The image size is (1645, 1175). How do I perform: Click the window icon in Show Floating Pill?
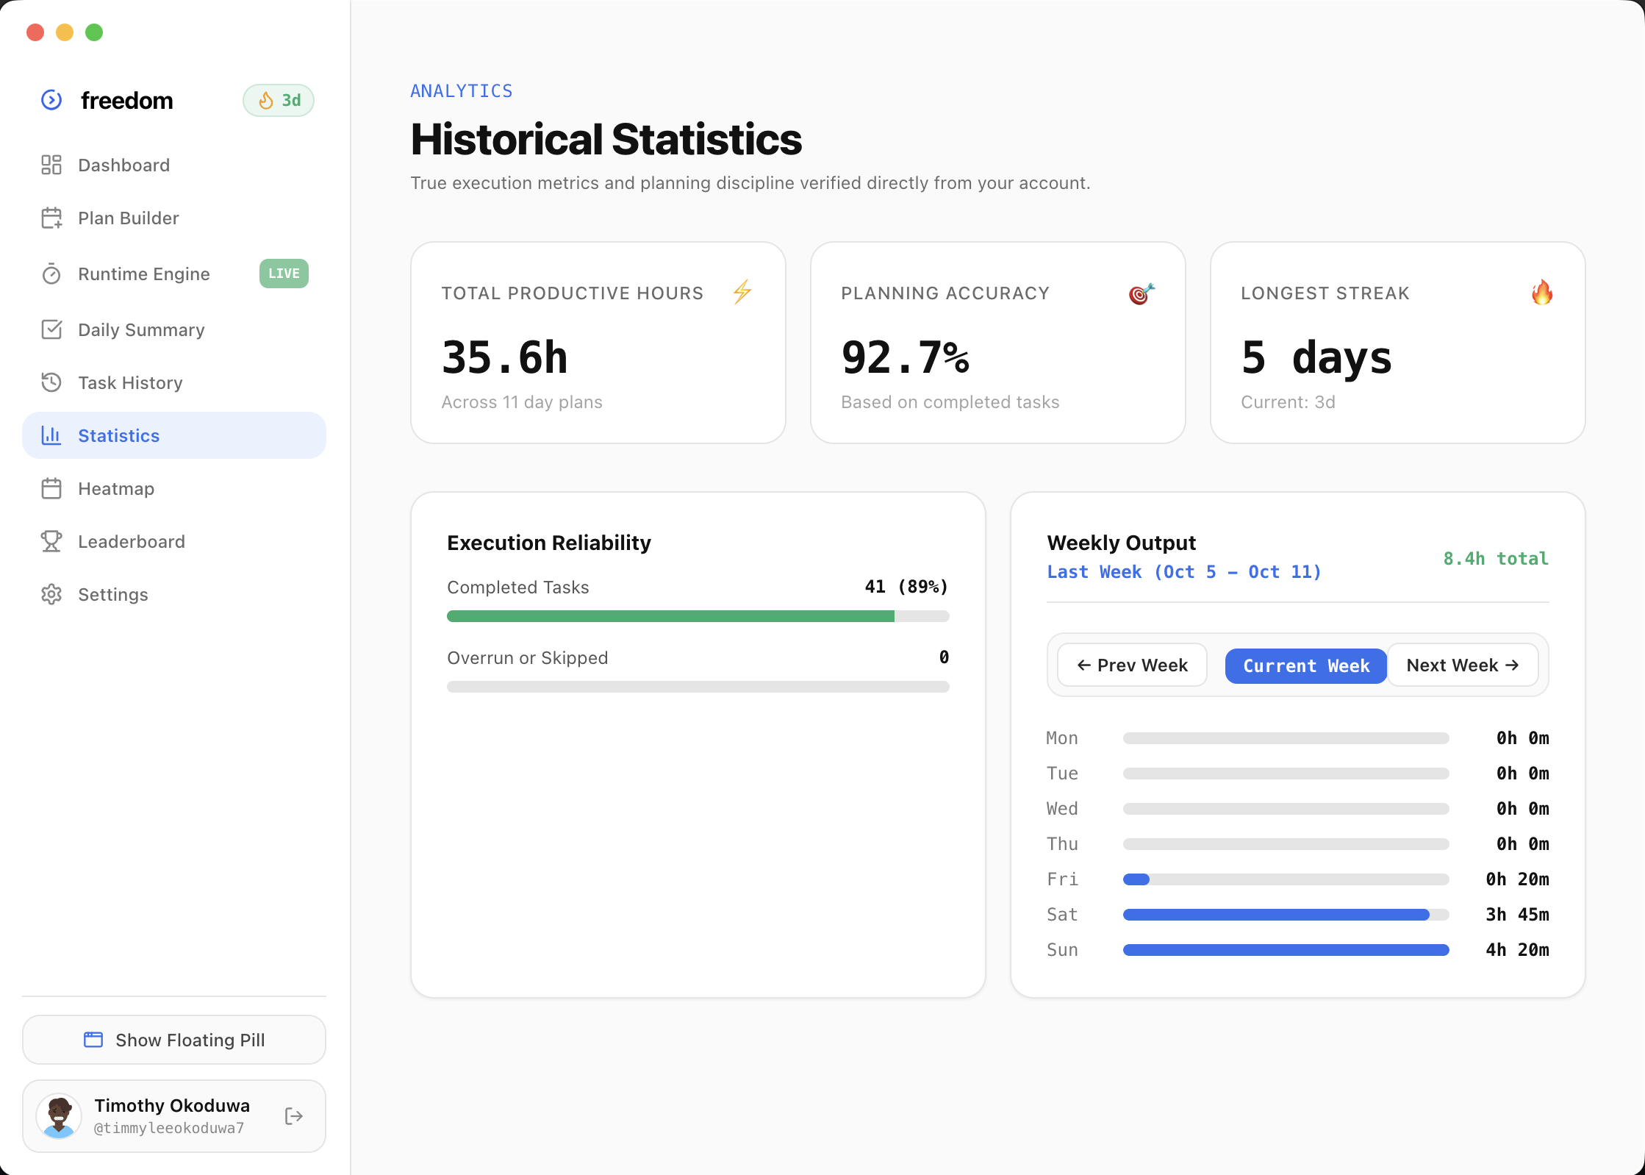(x=93, y=1040)
